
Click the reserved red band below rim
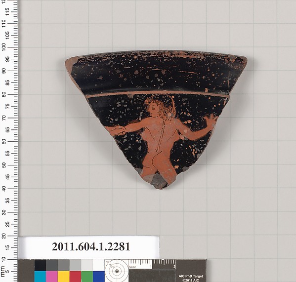coord(157,93)
